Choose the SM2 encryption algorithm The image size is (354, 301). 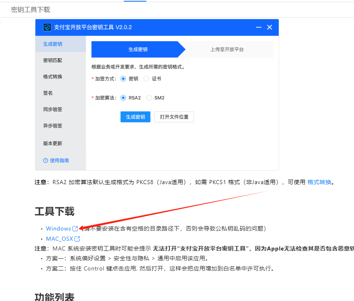(149, 98)
